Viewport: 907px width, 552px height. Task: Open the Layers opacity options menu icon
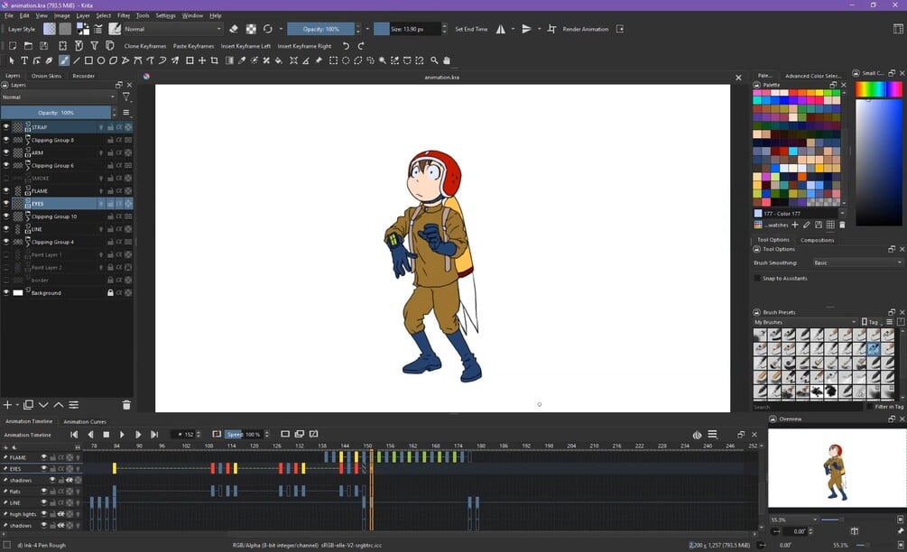126,112
